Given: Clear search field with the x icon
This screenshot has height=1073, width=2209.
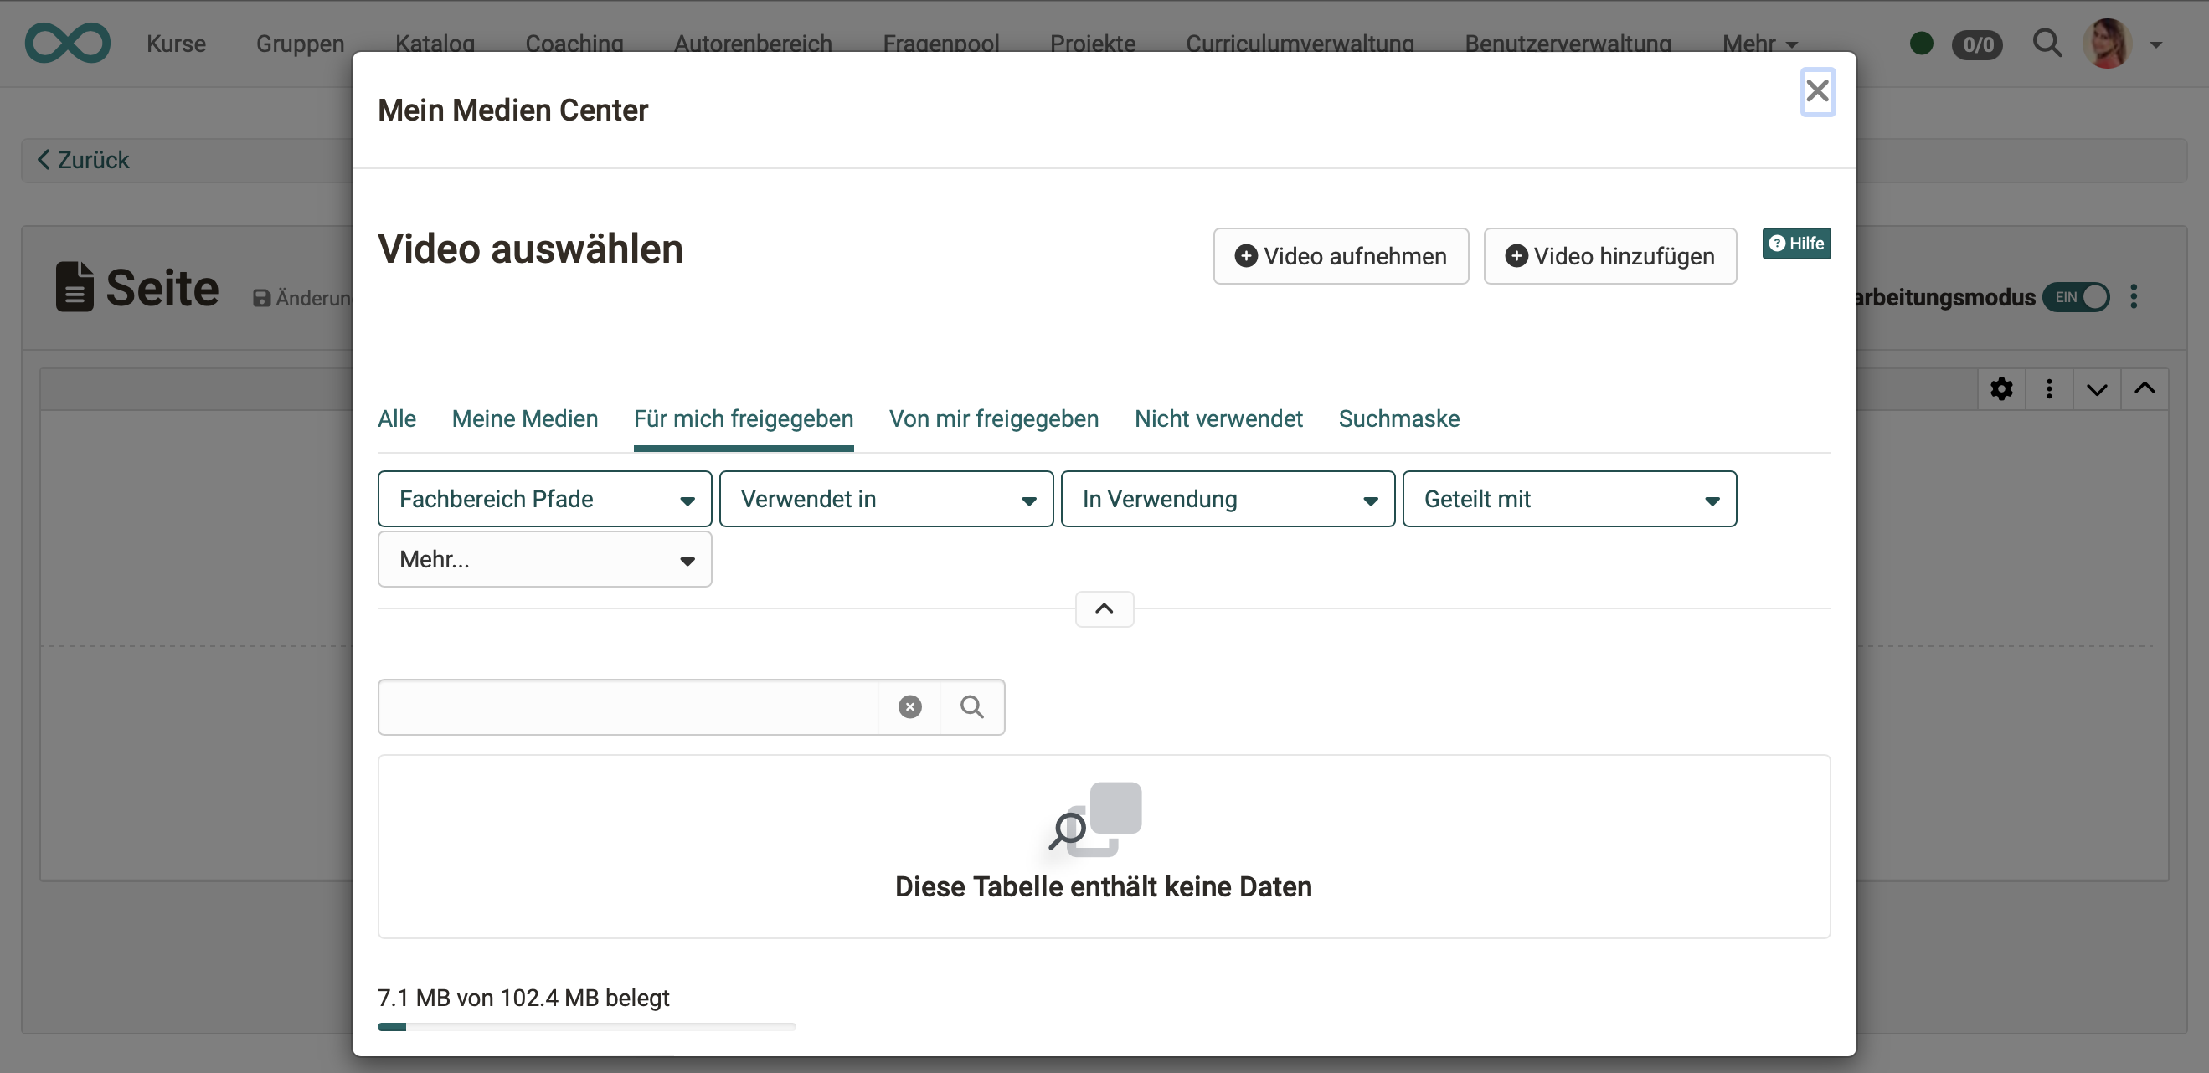Looking at the screenshot, I should coord(910,707).
